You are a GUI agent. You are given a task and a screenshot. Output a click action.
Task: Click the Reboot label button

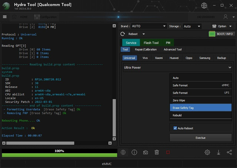tap(133, 34)
